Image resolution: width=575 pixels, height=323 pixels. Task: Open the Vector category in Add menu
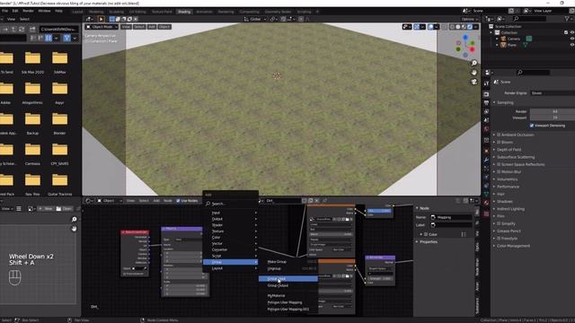click(x=231, y=243)
